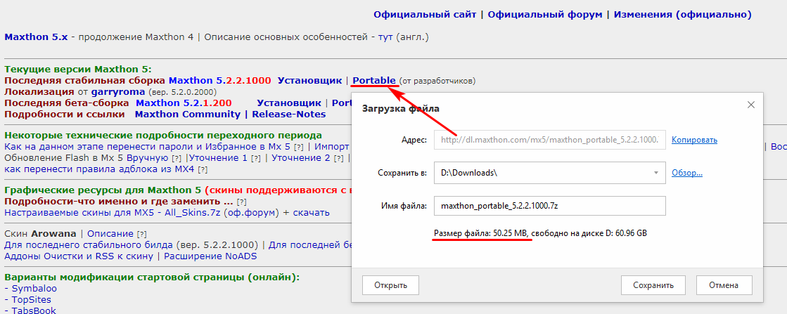
Task: Open Обзор... to browse folders
Action: click(x=687, y=173)
